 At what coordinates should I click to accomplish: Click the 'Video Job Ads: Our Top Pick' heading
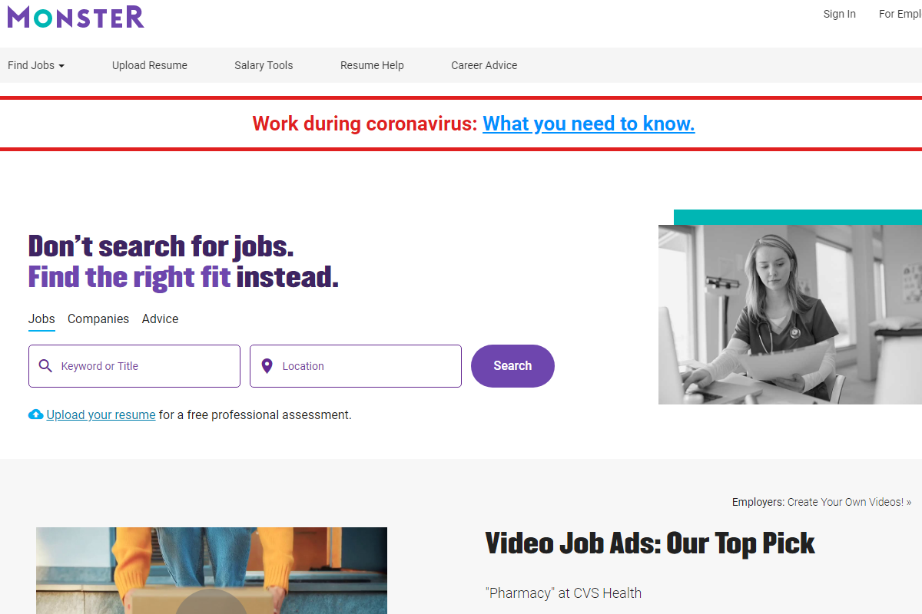(x=650, y=543)
